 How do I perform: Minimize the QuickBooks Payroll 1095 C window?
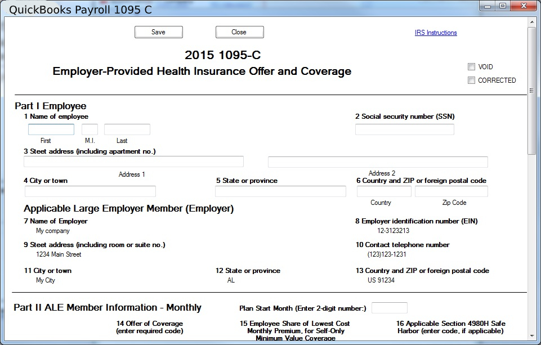click(x=488, y=6)
